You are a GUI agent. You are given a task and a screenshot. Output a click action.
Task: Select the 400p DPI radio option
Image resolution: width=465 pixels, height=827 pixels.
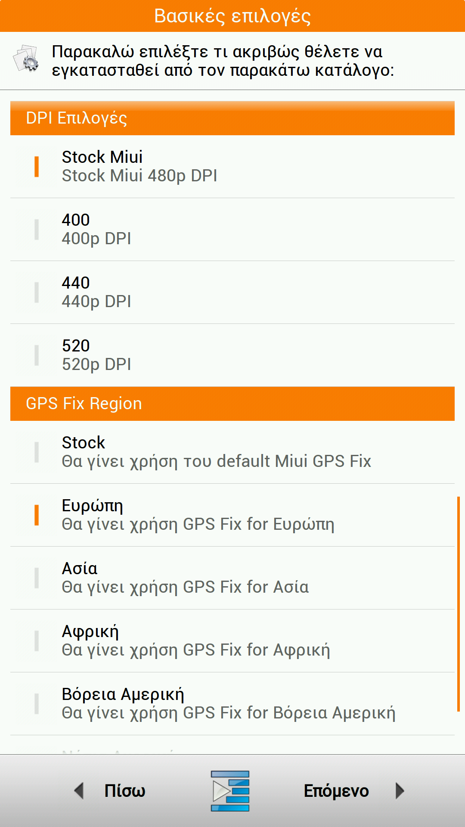coord(232,230)
